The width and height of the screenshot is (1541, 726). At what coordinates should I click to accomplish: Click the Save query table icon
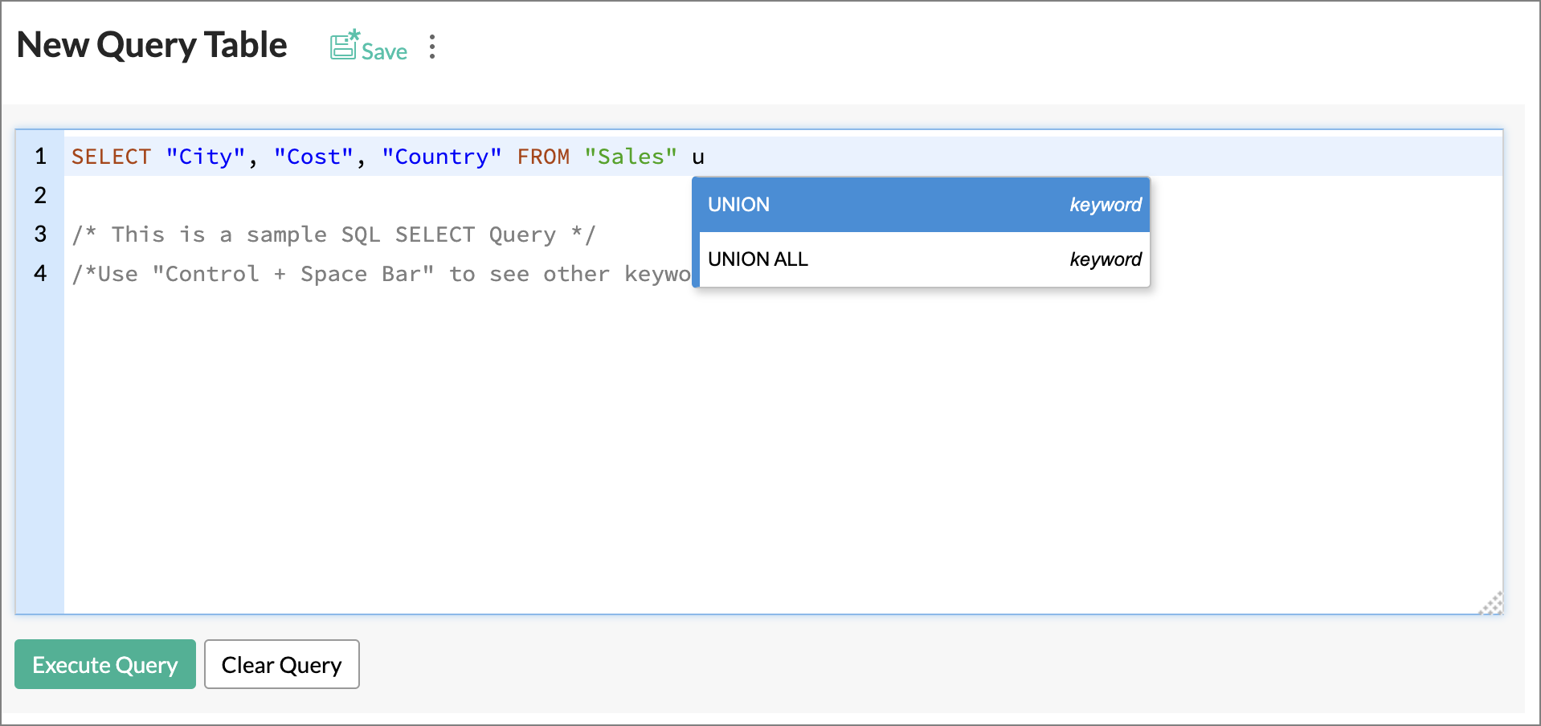tap(344, 46)
